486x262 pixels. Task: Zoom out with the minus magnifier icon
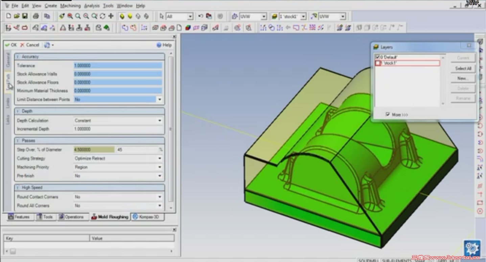(x=86, y=16)
